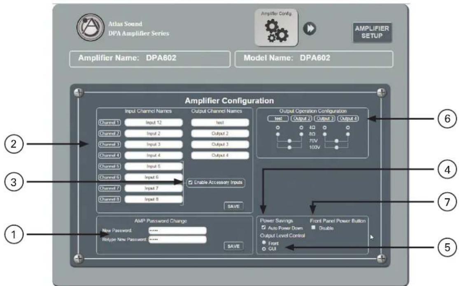Click the double-arrow forward icon
This screenshot has height=286, width=459.
click(310, 28)
